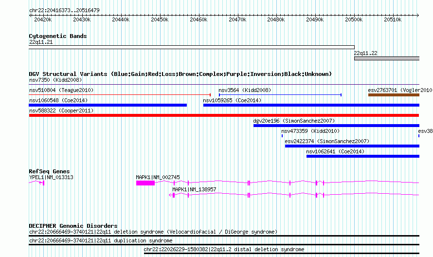The image size is (433, 257).
Task: Click the 20480k ruler tick label
Action: (x=276, y=19)
